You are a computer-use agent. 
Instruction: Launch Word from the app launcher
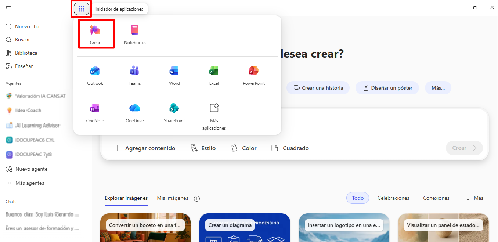174,76
